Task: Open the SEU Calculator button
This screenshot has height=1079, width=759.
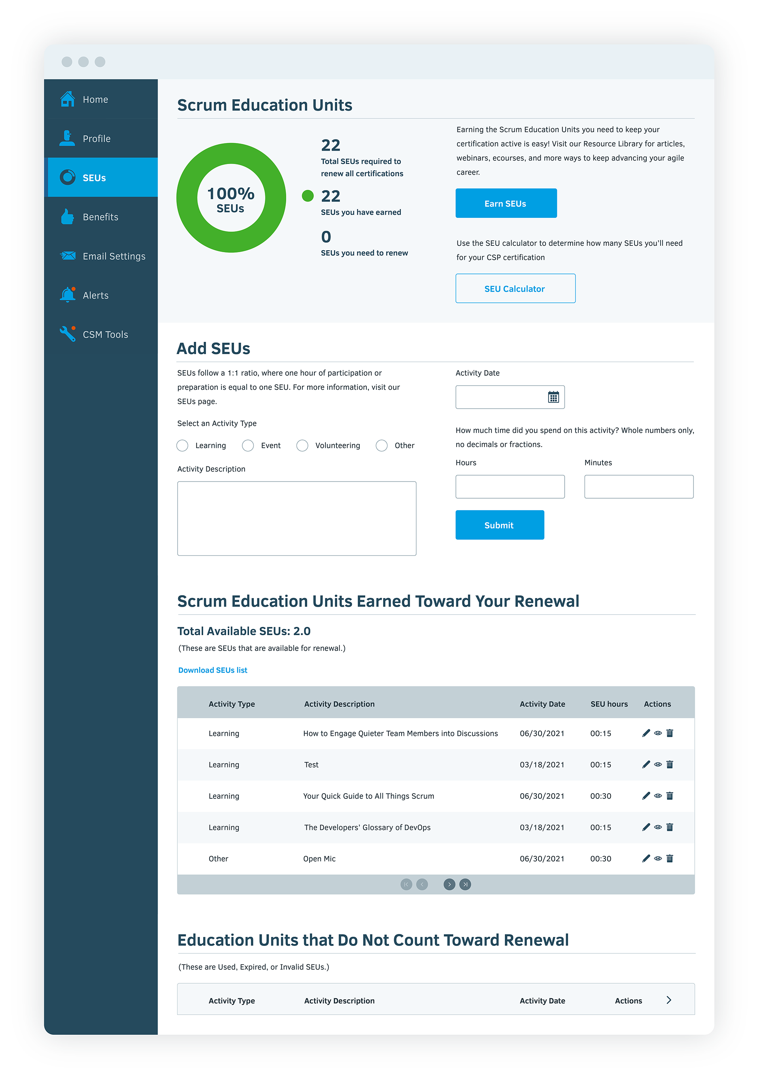Action: pos(515,288)
